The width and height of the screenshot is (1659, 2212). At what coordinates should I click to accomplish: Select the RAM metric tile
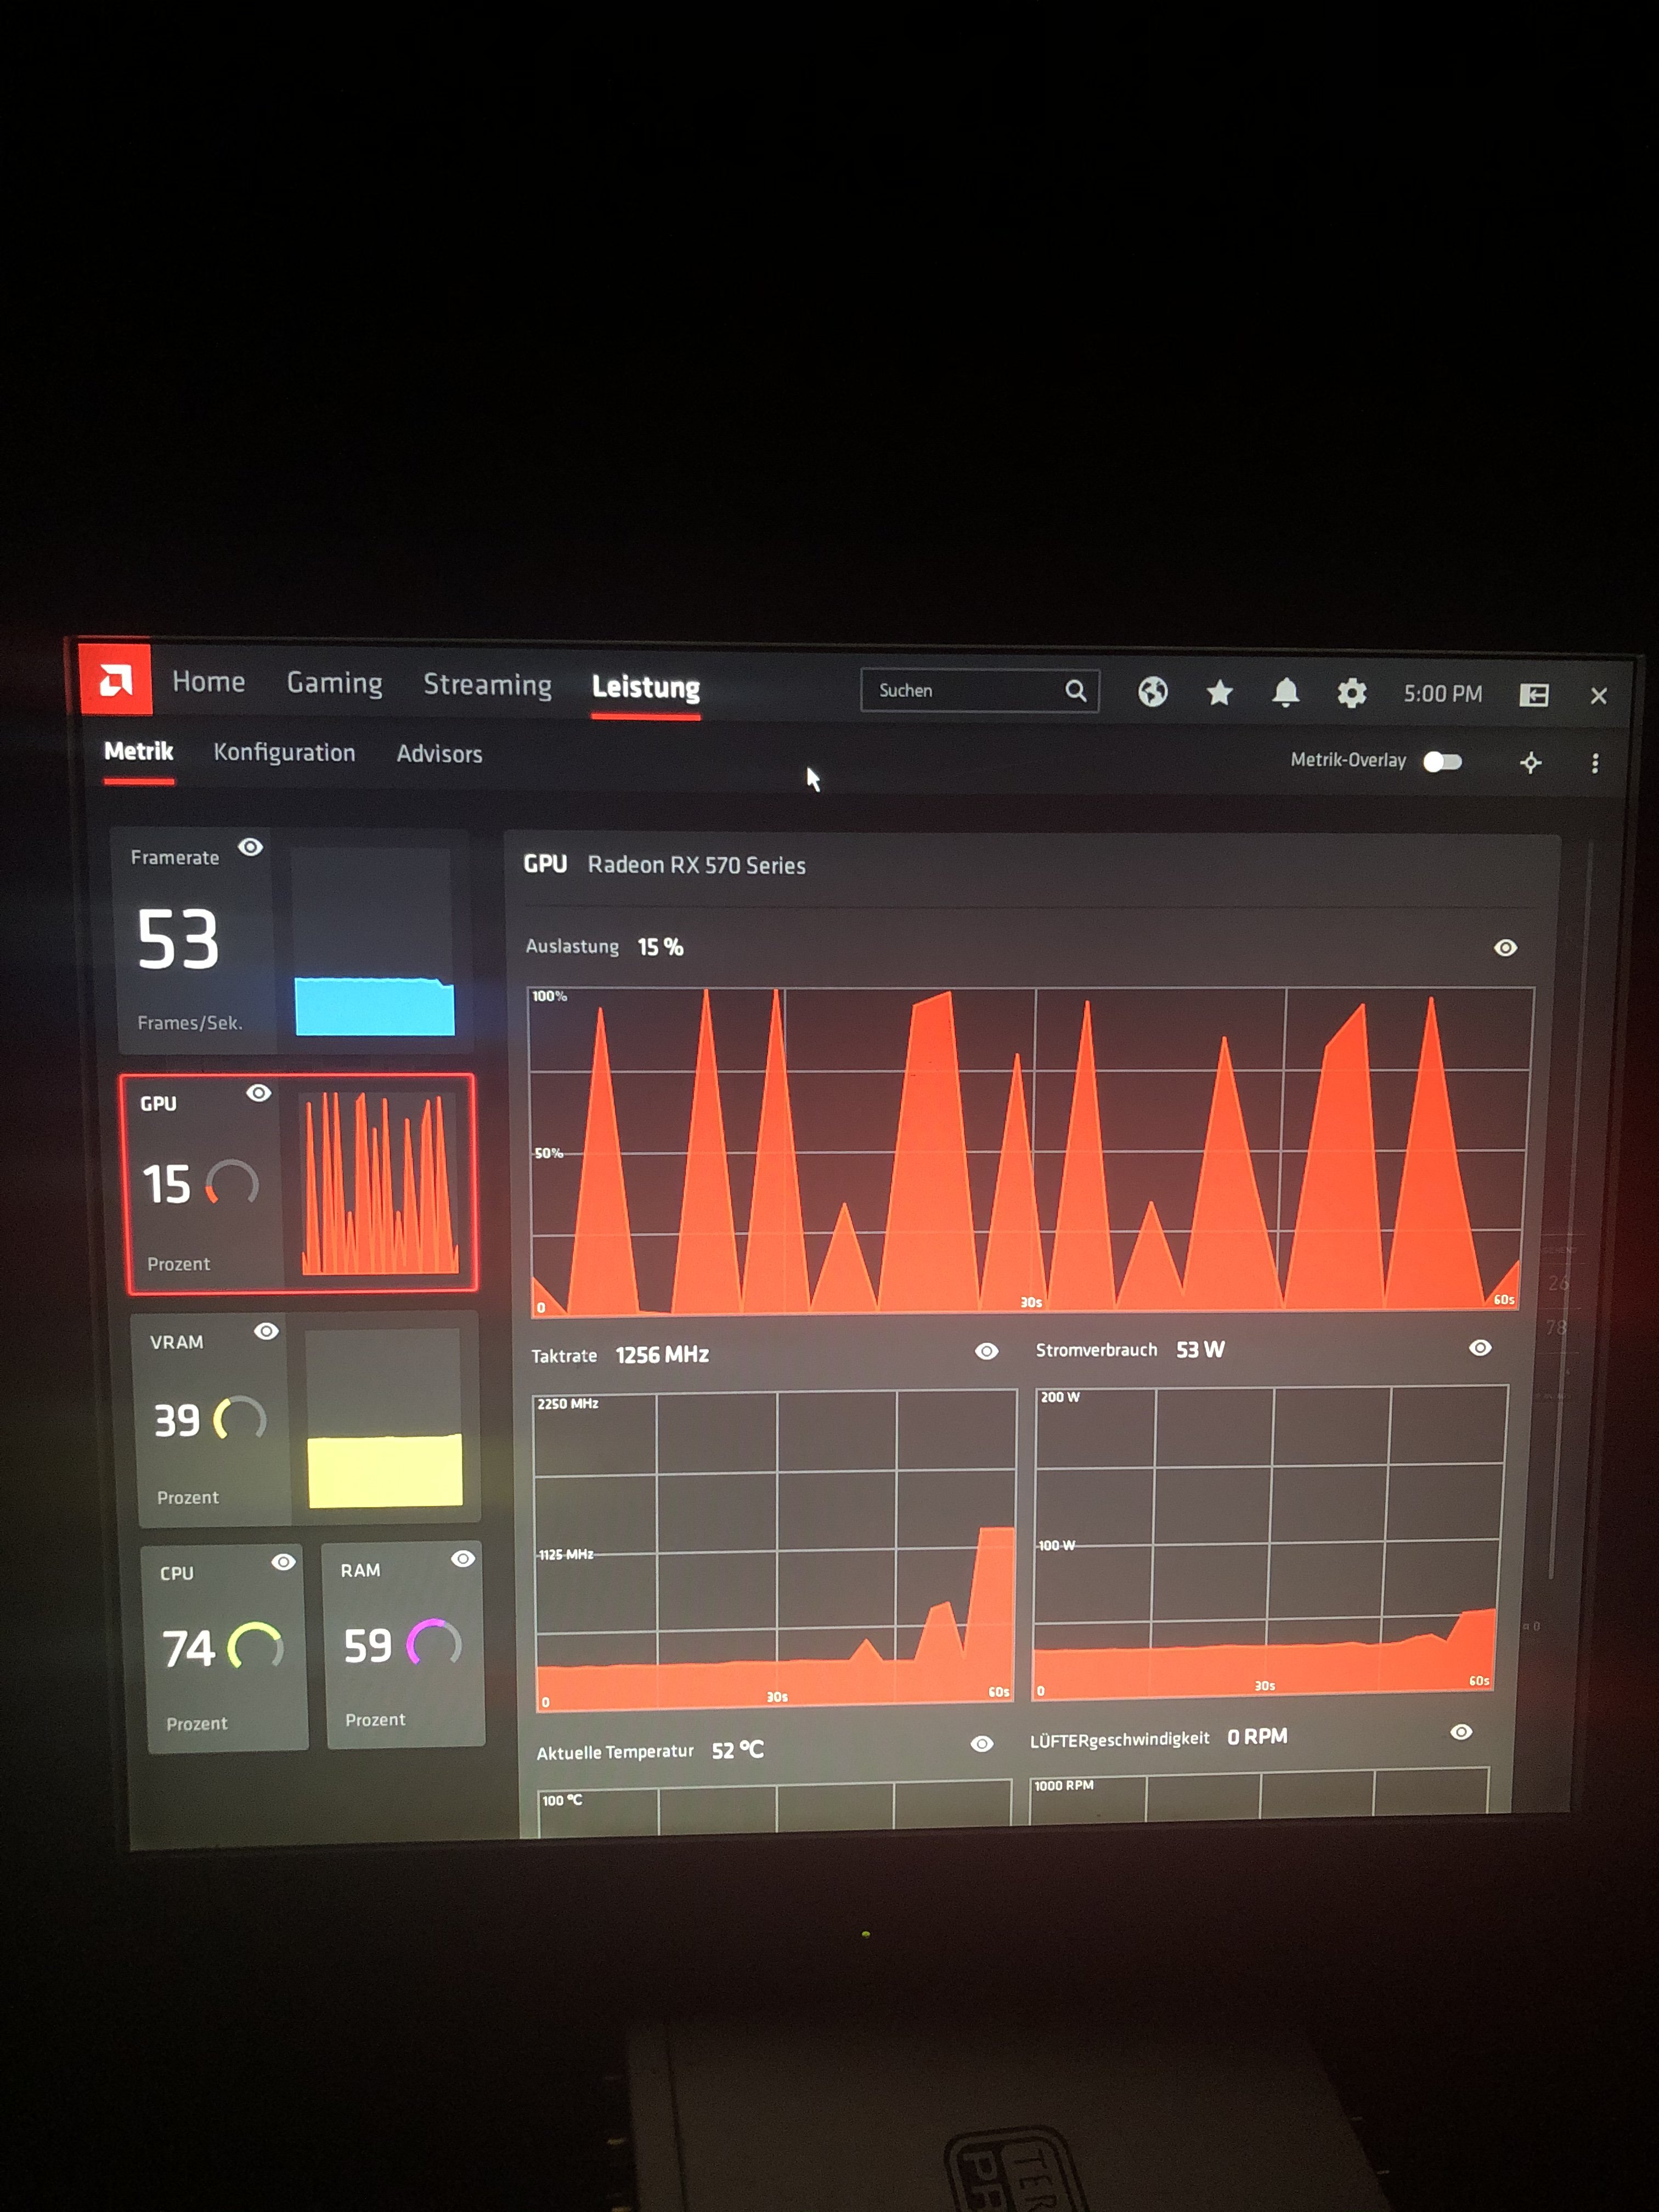(404, 1645)
